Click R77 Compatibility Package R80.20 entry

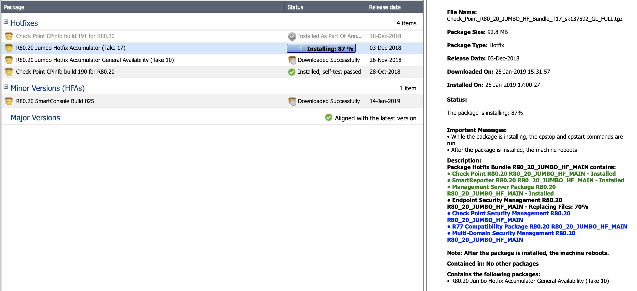[537, 227]
